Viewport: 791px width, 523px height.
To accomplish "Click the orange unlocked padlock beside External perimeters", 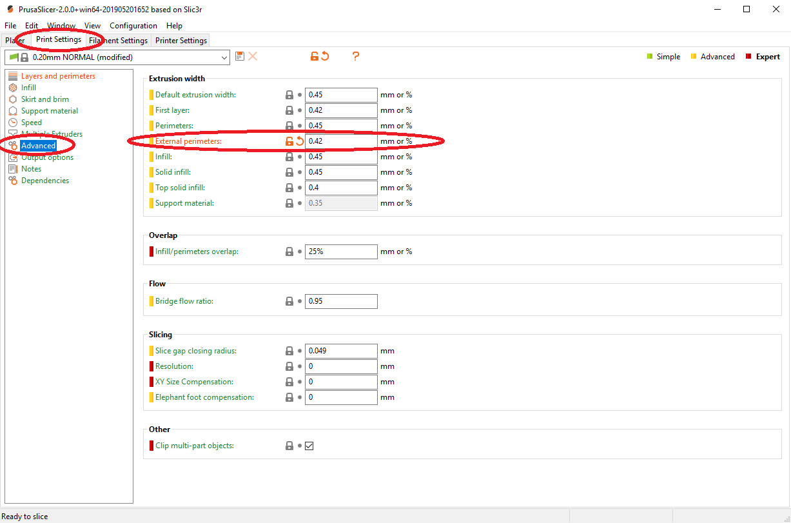I will point(289,141).
